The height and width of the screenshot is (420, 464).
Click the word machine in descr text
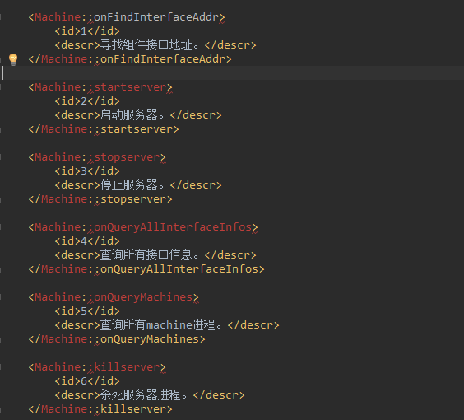[x=169, y=325]
